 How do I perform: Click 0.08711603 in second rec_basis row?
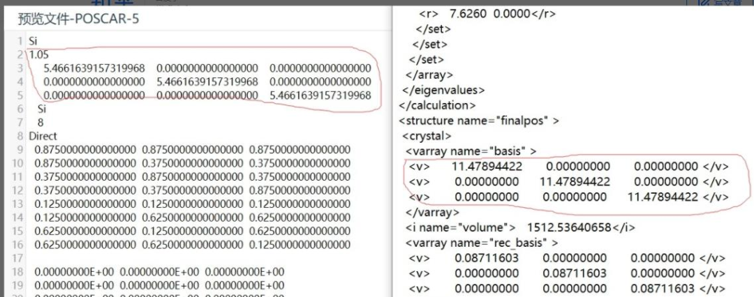[575, 274]
